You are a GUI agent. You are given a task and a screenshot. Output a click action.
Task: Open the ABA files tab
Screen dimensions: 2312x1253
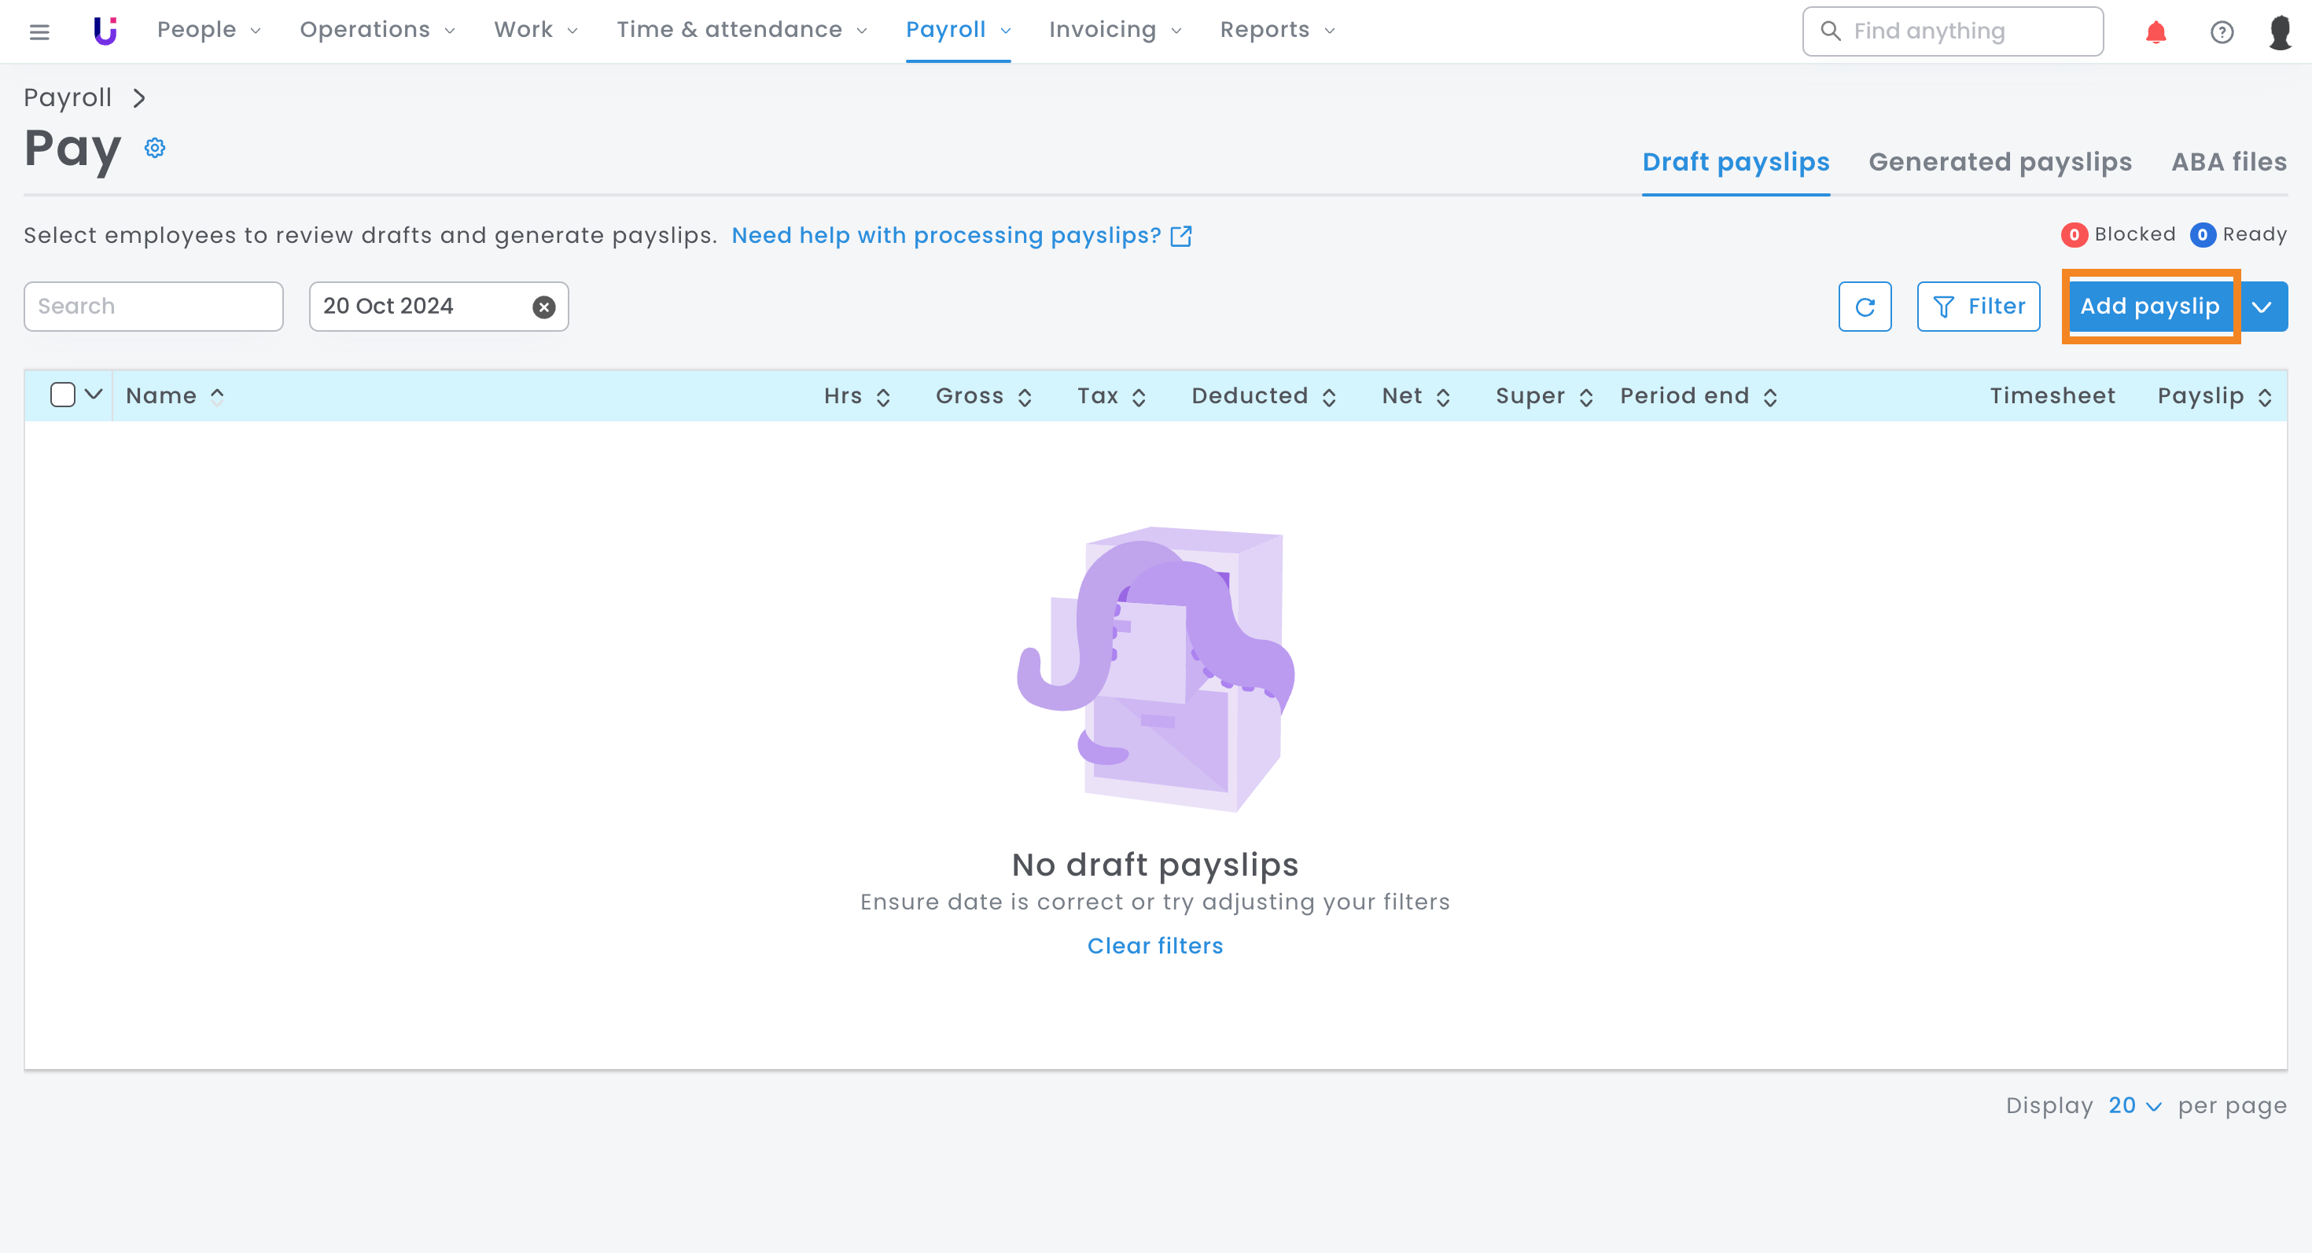click(2229, 163)
